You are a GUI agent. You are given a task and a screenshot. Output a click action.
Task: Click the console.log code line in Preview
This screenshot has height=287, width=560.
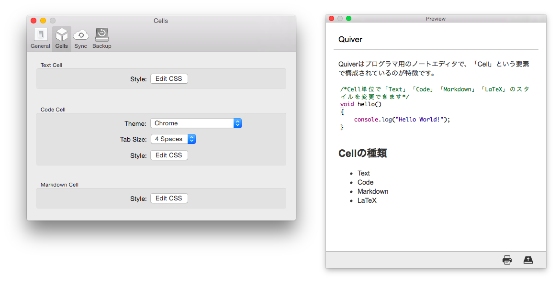click(x=402, y=120)
